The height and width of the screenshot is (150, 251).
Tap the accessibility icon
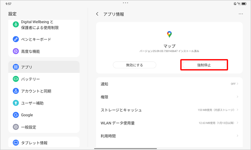[x=16, y=103]
